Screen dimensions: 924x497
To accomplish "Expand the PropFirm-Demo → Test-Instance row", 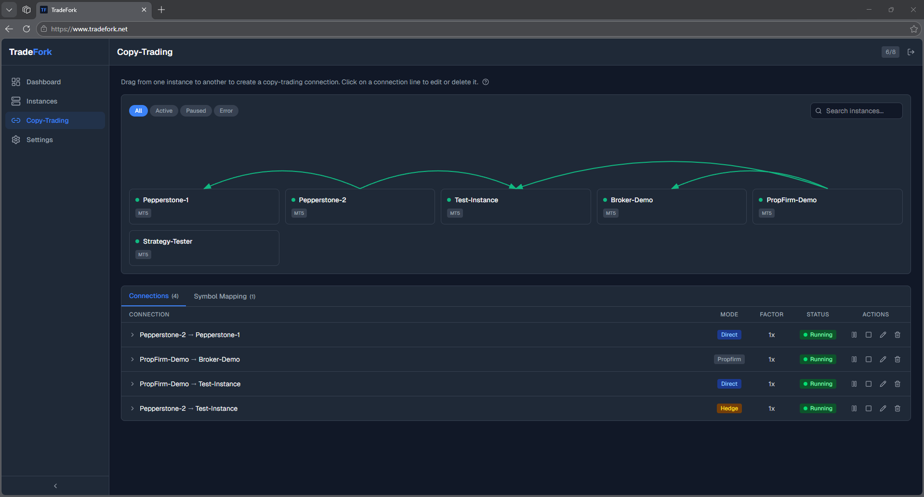I will (132, 384).
